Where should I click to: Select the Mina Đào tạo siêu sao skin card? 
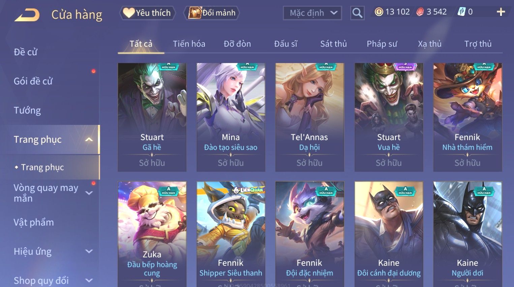click(231, 117)
